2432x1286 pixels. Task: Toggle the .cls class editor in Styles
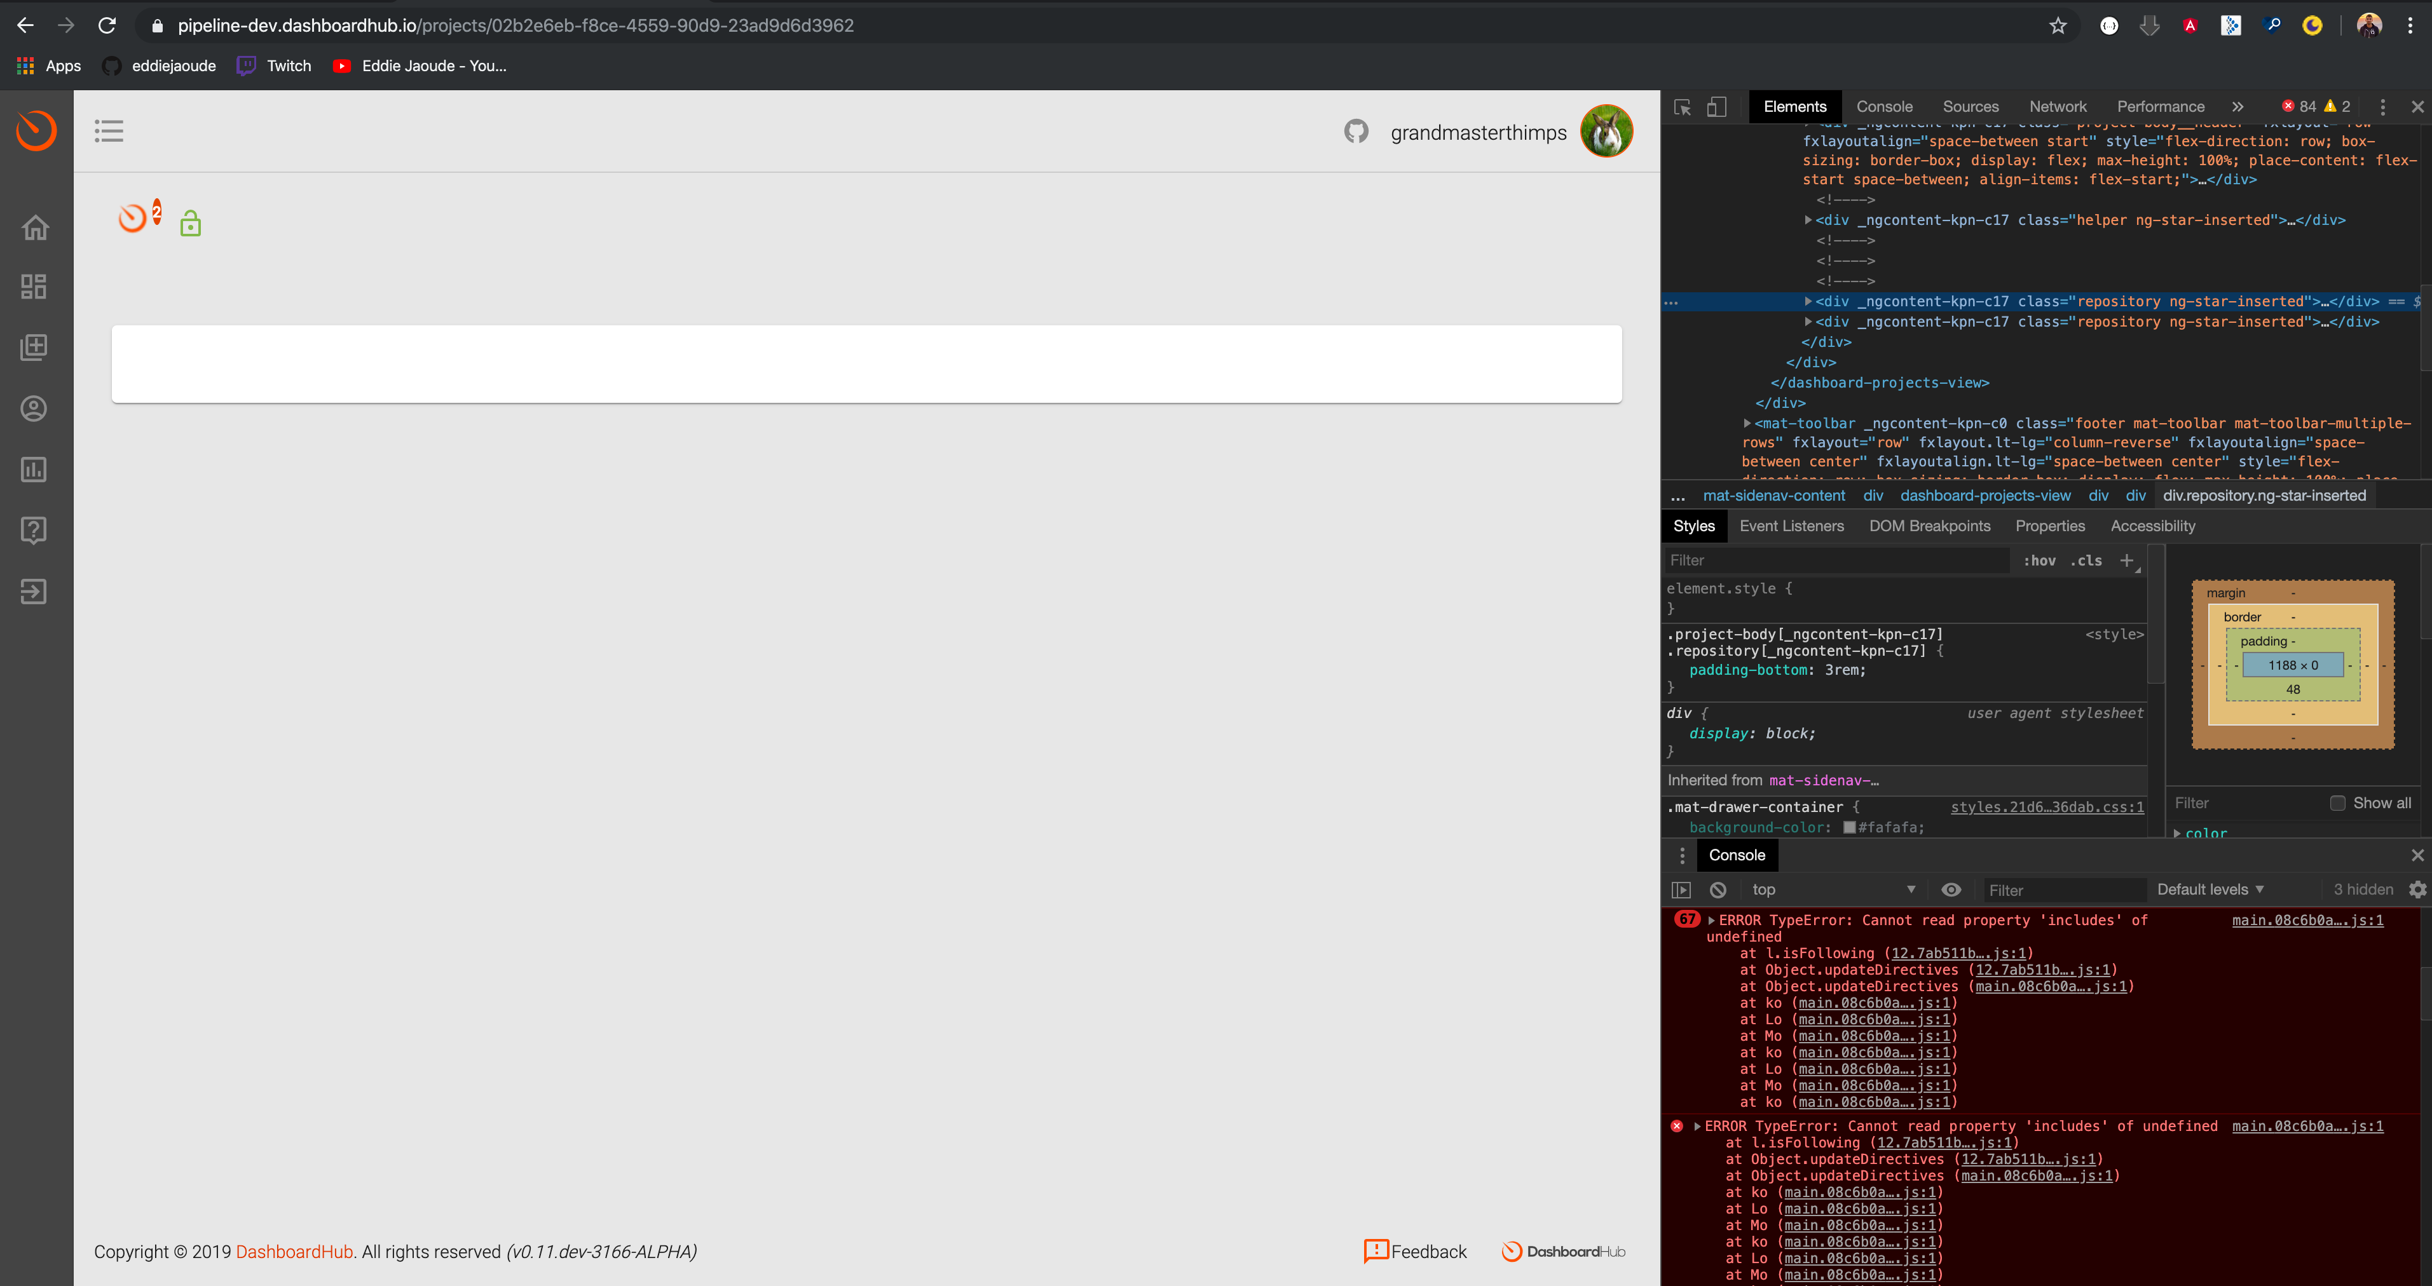tap(2086, 560)
